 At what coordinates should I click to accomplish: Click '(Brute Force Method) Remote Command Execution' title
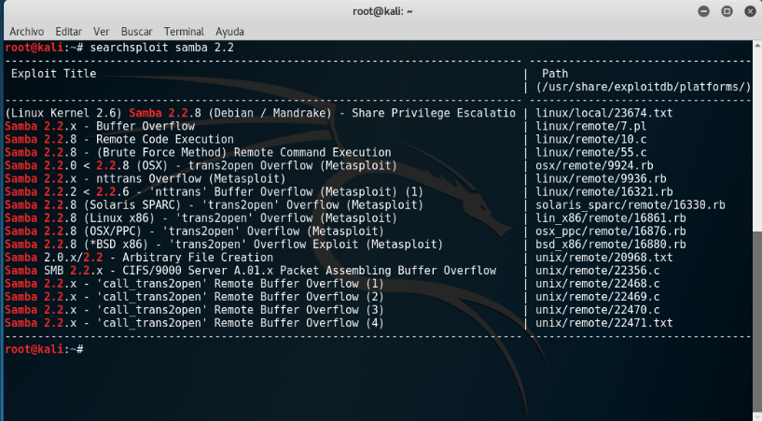243,153
